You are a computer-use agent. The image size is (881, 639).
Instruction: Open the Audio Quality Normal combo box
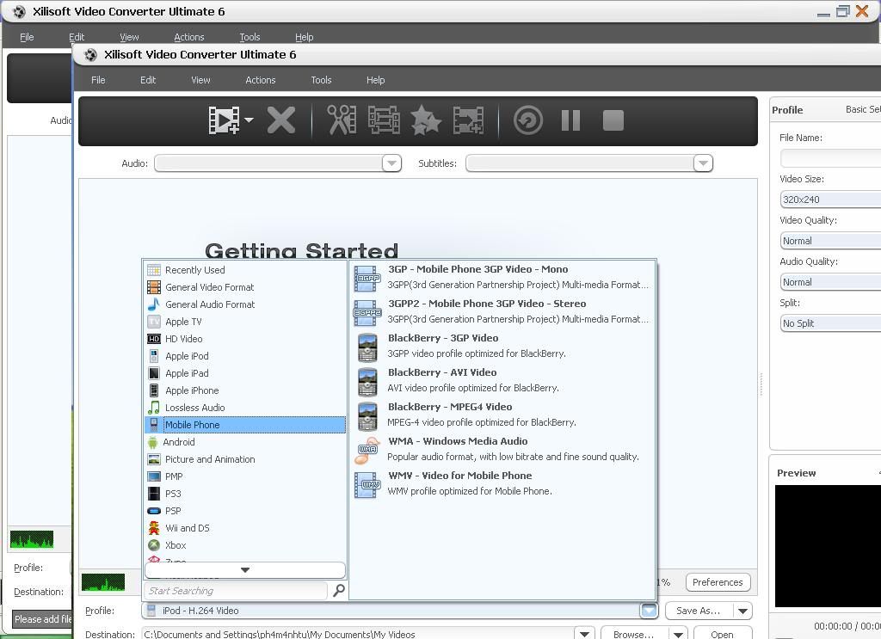(830, 282)
